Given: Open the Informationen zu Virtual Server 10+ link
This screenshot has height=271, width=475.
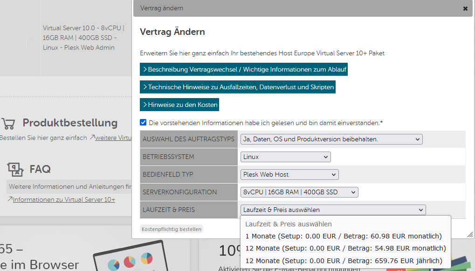Looking at the screenshot, I should (x=64, y=200).
